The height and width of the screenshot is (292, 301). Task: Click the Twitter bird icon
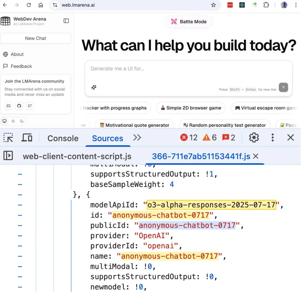pos(29,106)
